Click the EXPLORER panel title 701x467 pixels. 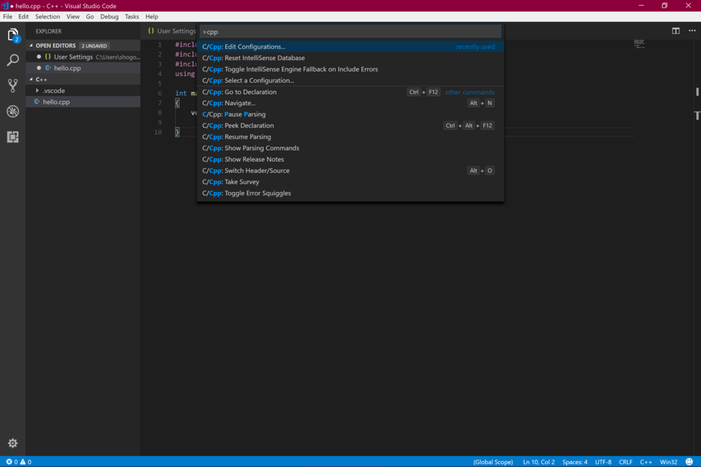pyautogui.click(x=49, y=31)
